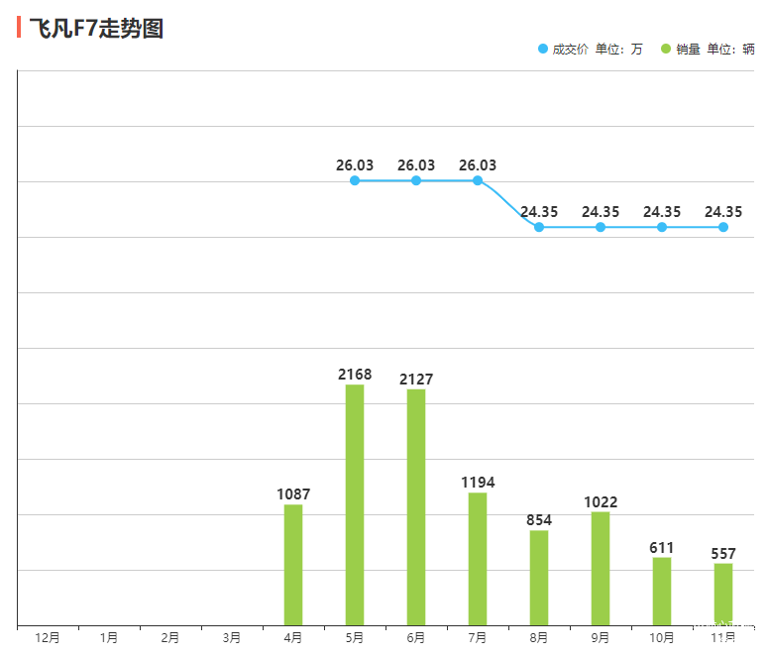Select the 10月 price point on line
769x656 pixels.
pyautogui.click(x=662, y=227)
